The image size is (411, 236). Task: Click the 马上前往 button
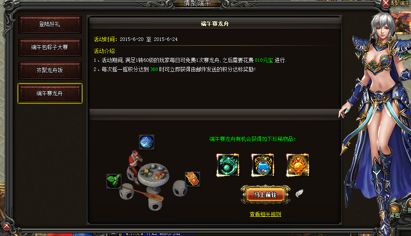pyautogui.click(x=265, y=195)
